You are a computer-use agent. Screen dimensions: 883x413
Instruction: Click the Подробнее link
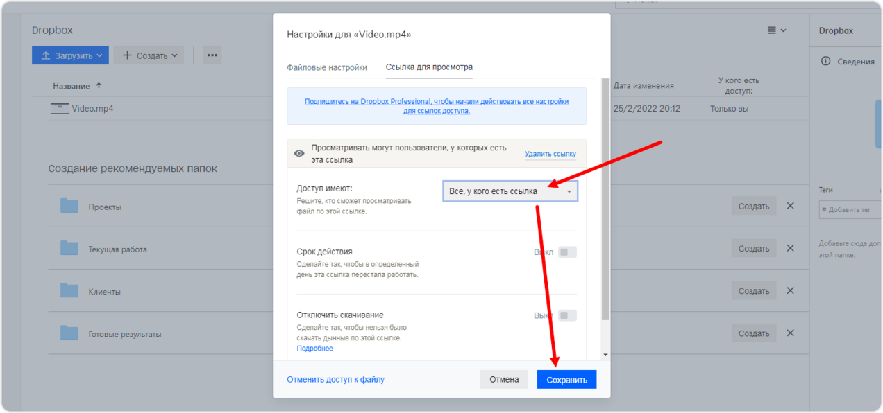(x=314, y=349)
